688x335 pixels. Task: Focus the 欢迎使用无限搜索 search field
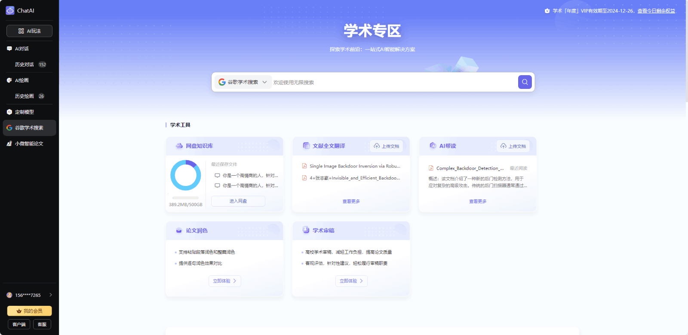[x=393, y=82]
